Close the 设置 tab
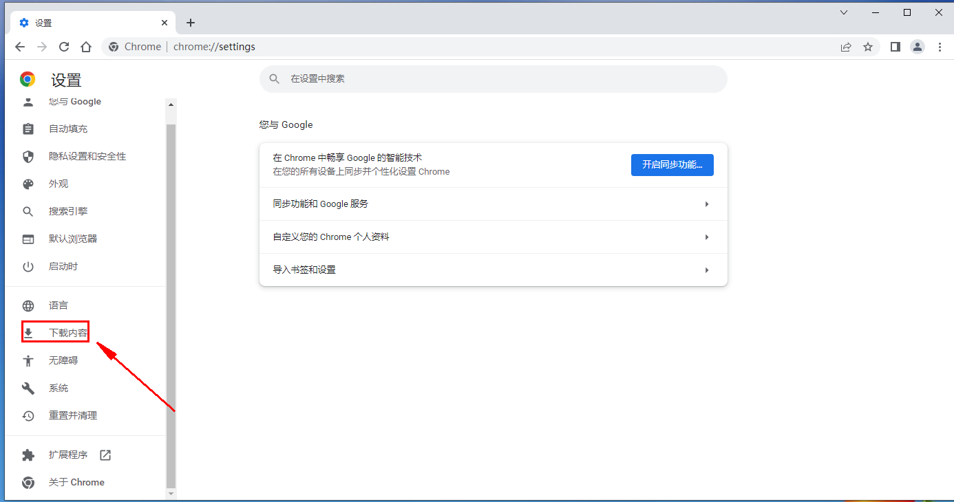This screenshot has height=502, width=954. click(165, 23)
